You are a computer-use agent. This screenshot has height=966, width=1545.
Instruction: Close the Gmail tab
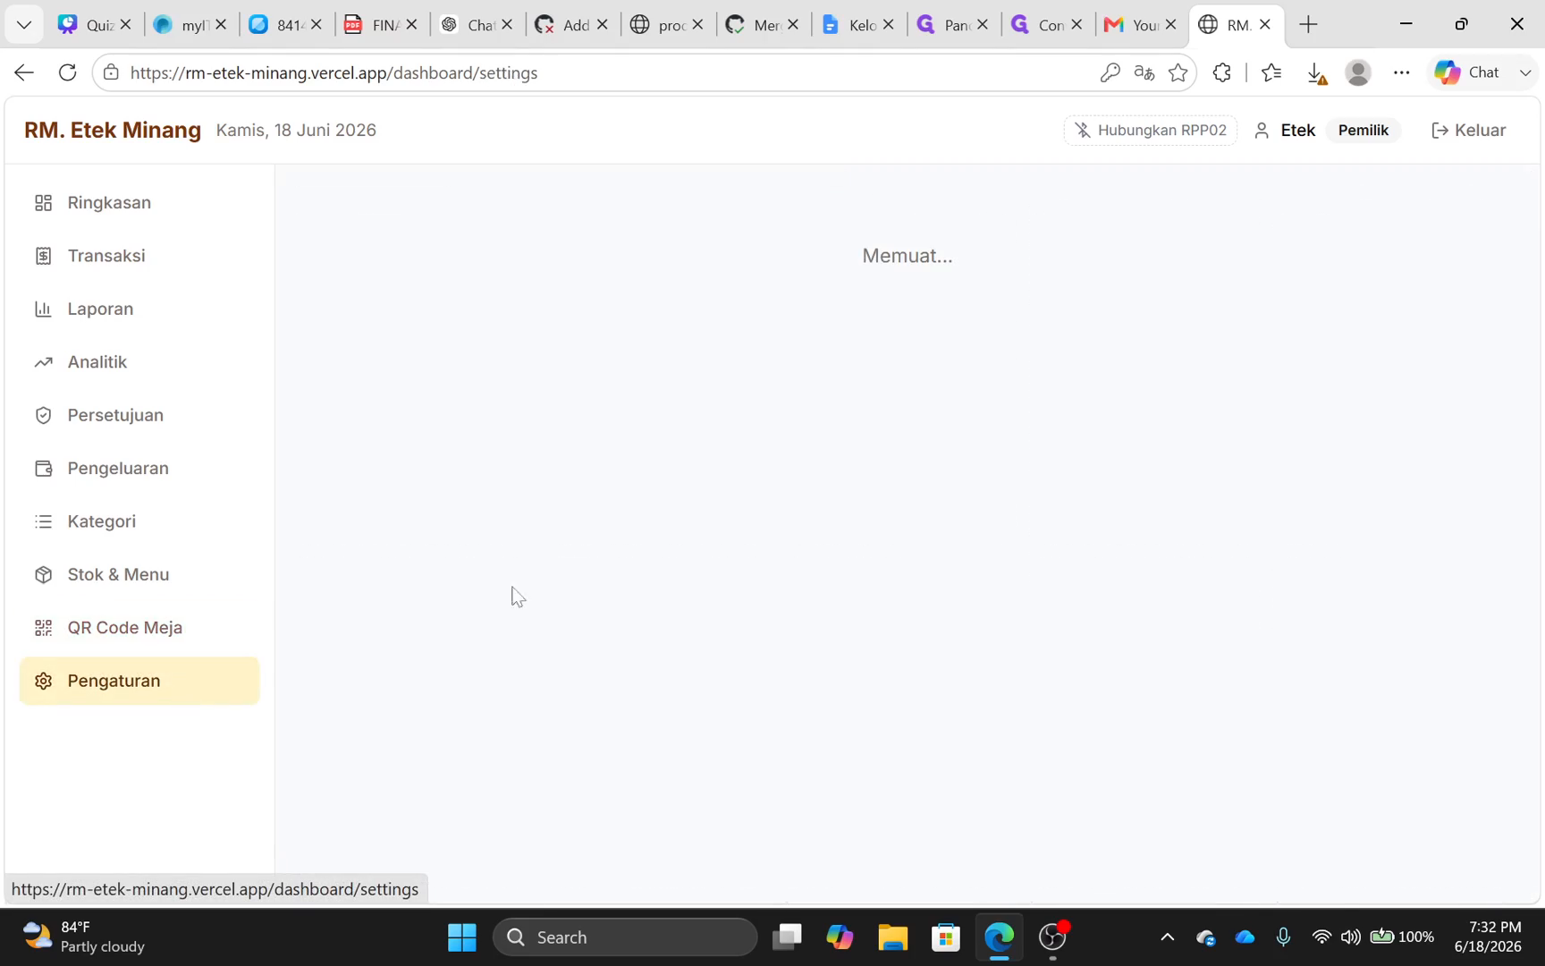(x=1170, y=25)
